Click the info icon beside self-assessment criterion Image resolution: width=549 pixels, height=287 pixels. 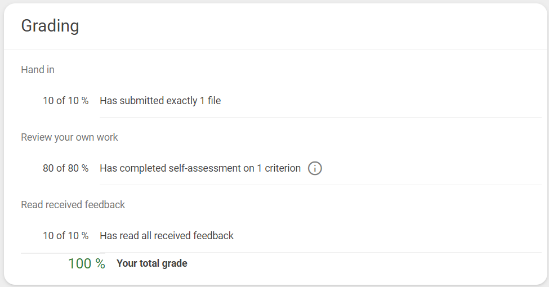coord(315,168)
